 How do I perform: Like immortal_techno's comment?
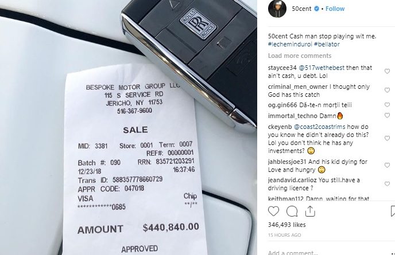click(387, 115)
